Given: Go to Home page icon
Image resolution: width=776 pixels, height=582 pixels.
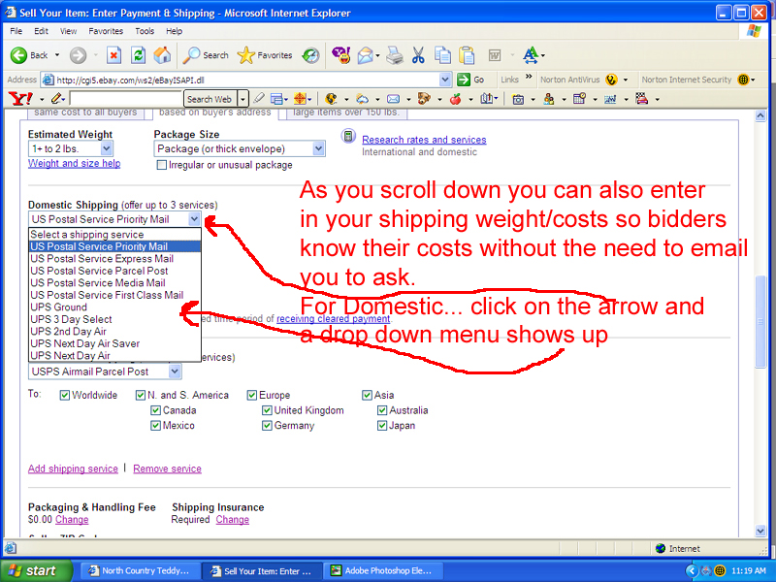Looking at the screenshot, I should point(162,55).
